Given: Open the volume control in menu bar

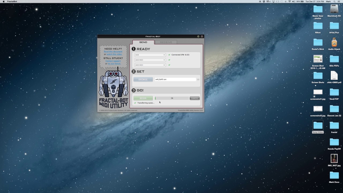Looking at the screenshot, I should 294,1.
